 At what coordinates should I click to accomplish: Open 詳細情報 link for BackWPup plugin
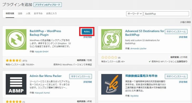pyautogui.click(x=88, y=37)
